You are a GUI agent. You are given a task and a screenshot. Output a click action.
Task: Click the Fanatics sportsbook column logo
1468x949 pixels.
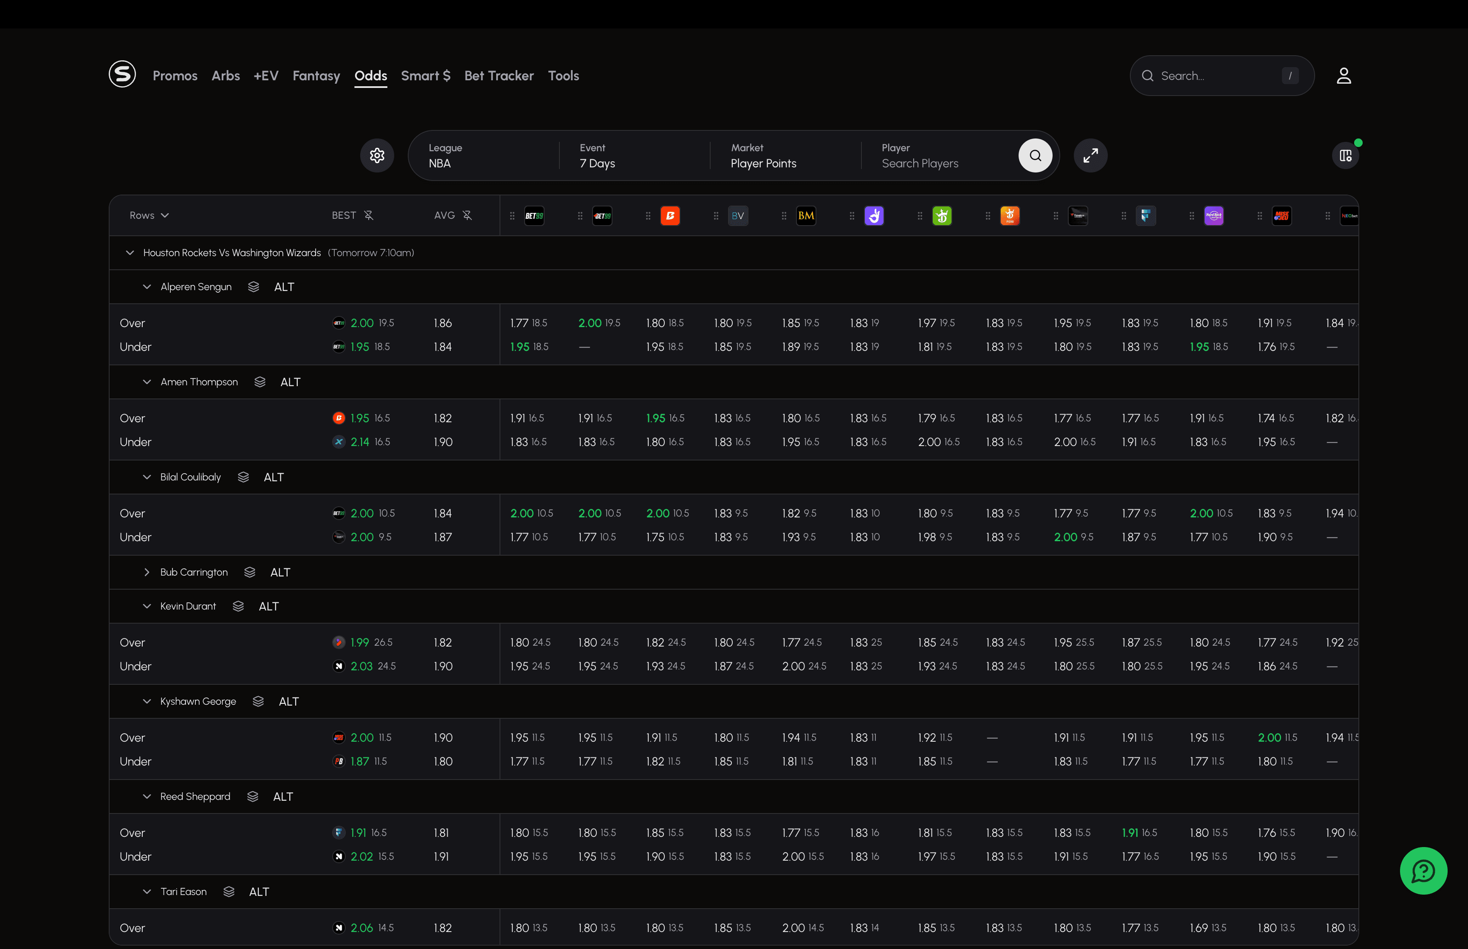[1078, 216]
